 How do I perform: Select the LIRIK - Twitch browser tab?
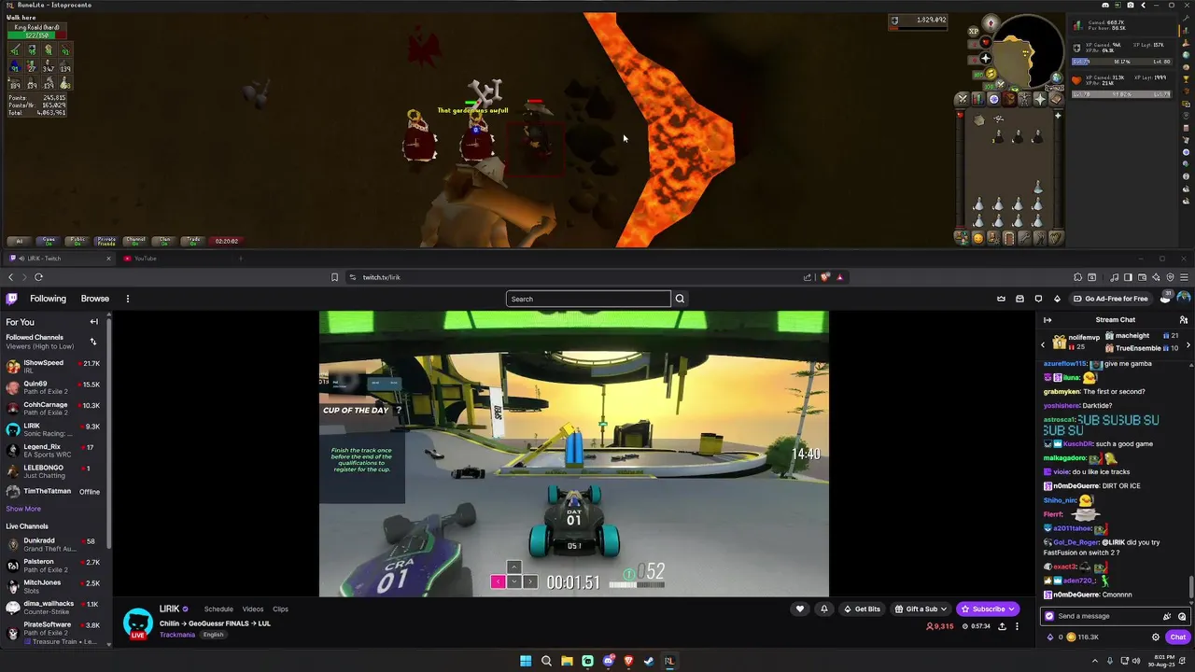pos(58,259)
